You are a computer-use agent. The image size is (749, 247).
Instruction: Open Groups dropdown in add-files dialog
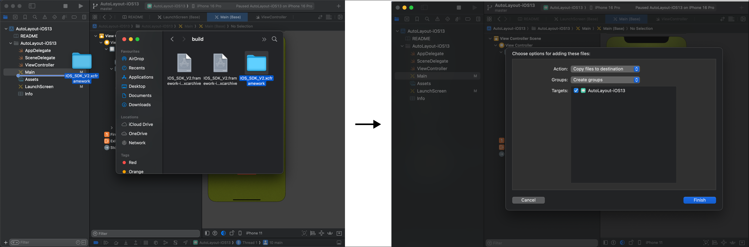coord(605,80)
